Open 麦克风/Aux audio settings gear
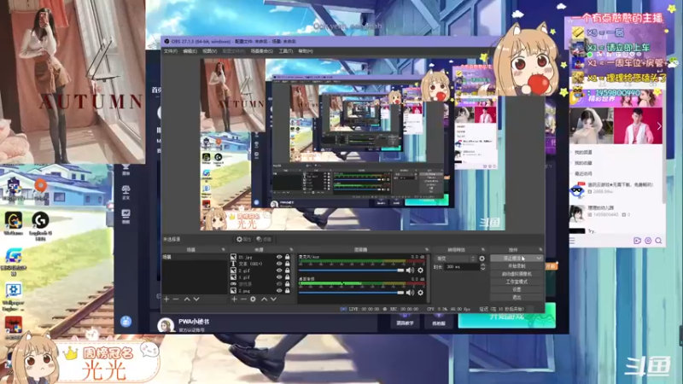The image size is (683, 384). tap(420, 271)
